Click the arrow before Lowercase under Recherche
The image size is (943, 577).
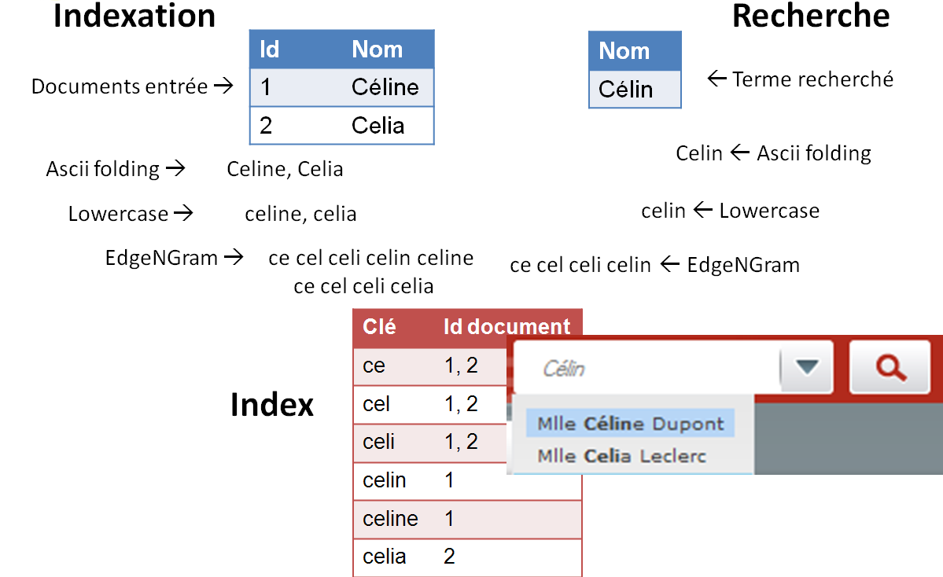702,210
